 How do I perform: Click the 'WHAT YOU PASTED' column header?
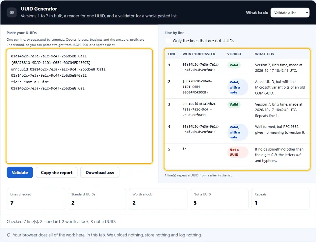point(199,54)
